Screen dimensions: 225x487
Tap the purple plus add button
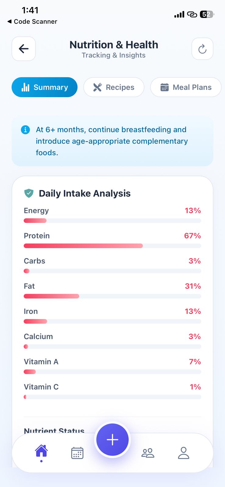[112, 440]
